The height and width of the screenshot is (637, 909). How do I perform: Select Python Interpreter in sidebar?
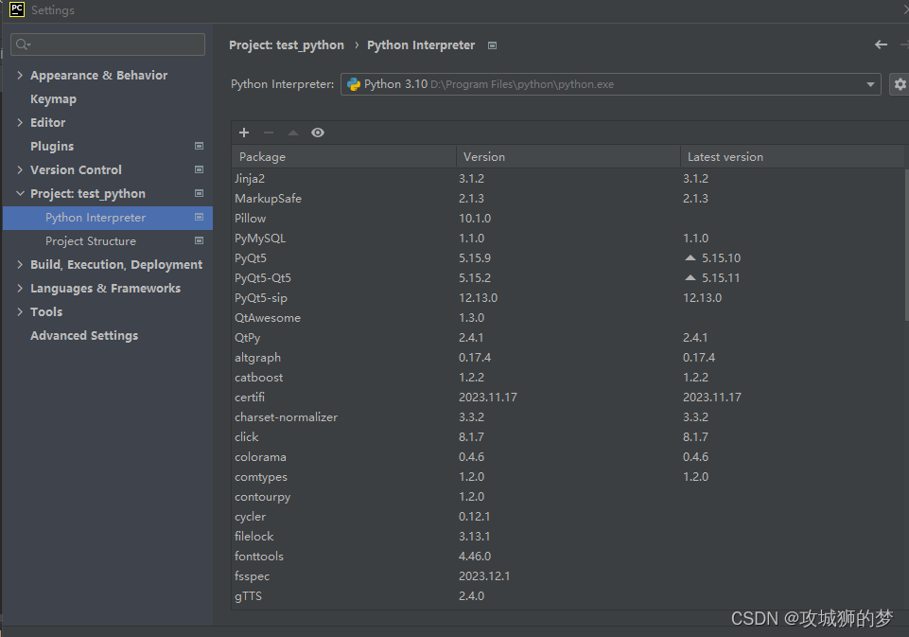pos(108,218)
